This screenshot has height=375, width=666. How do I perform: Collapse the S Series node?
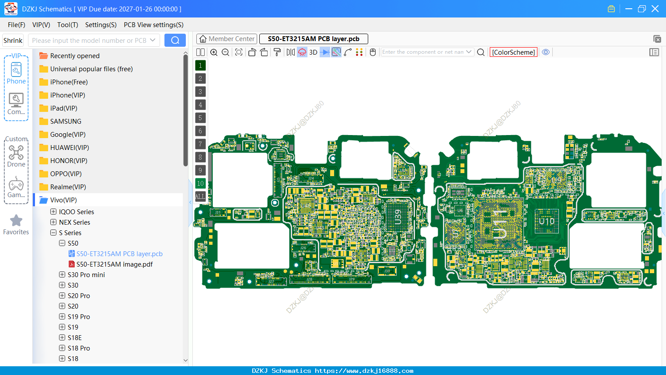point(53,233)
